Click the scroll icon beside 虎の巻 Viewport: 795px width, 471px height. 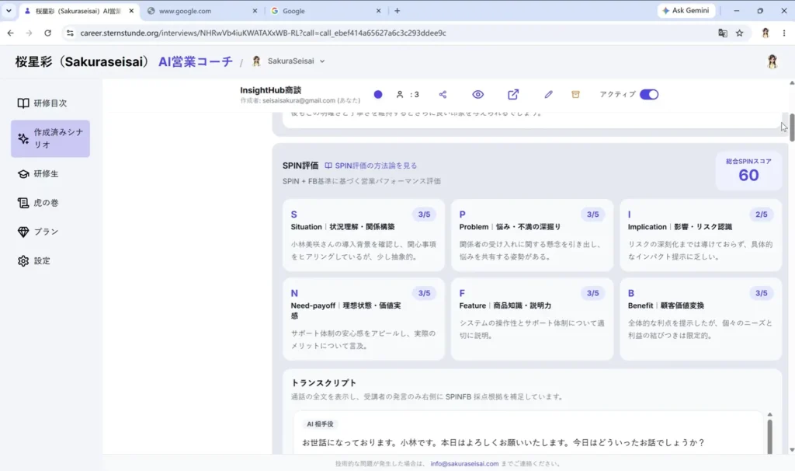tap(23, 203)
